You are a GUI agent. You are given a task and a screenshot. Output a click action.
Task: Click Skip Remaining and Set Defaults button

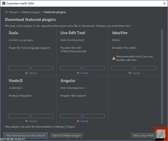(x=26, y=136)
